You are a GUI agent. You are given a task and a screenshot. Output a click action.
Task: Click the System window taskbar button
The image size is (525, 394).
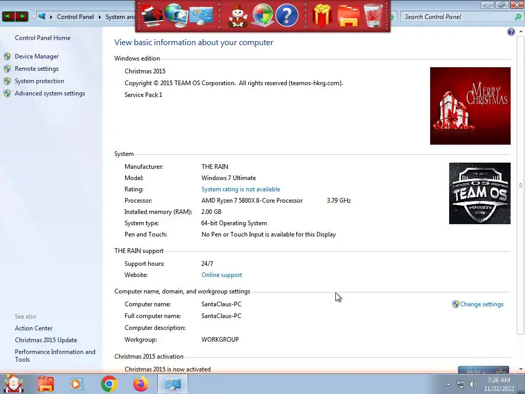tap(173, 384)
